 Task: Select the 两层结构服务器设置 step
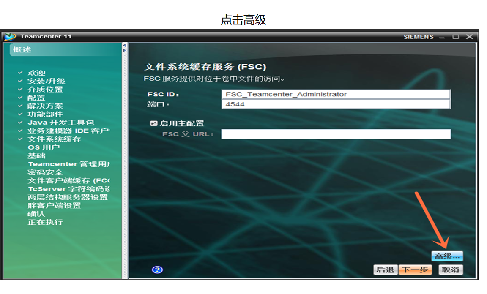coord(67,197)
